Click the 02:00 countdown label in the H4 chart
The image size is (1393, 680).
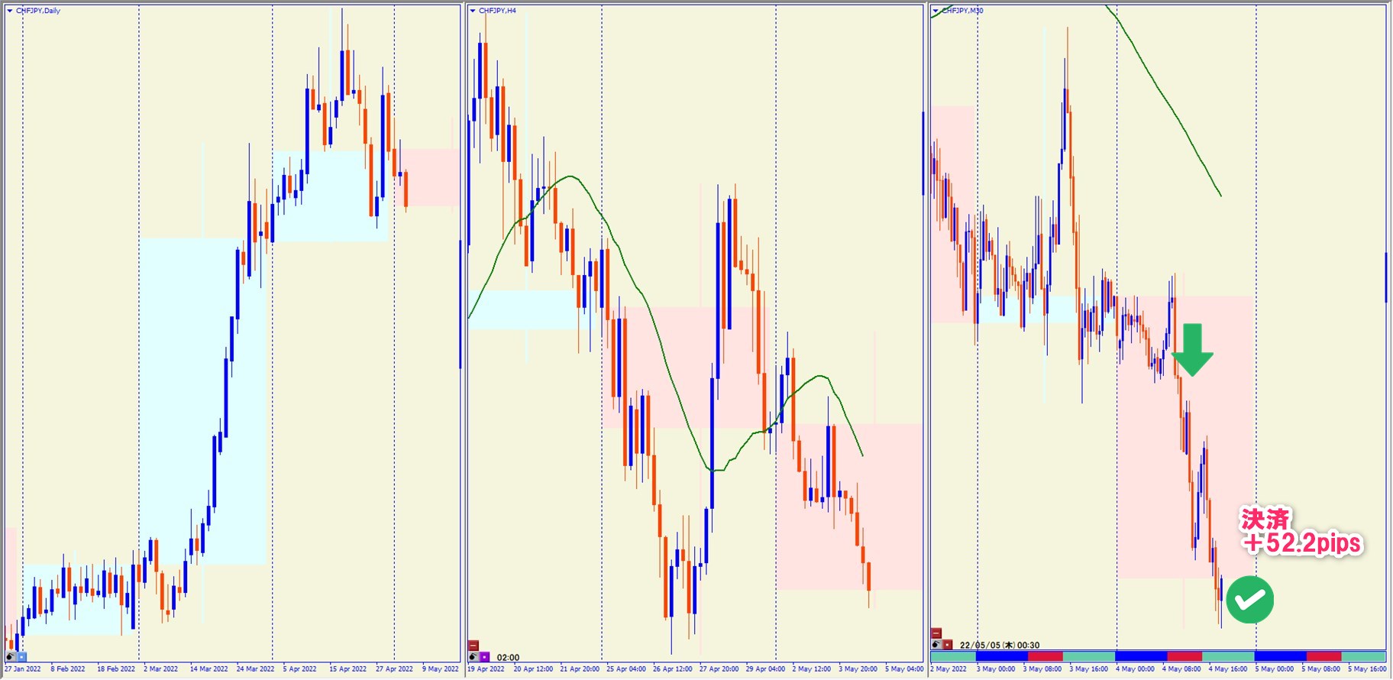click(508, 657)
